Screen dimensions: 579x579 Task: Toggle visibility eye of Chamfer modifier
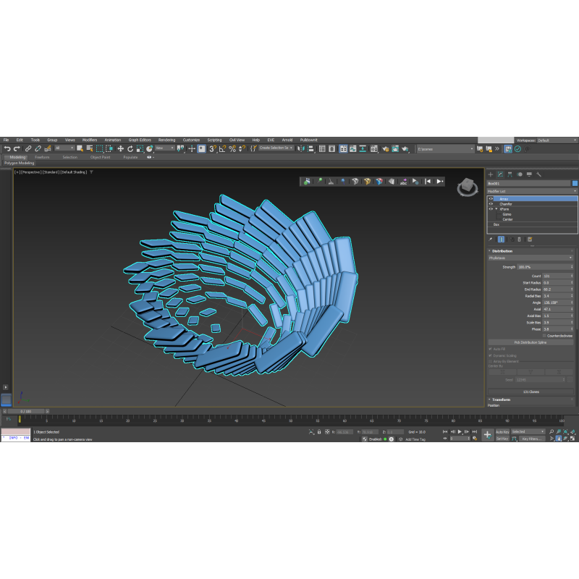click(x=491, y=204)
